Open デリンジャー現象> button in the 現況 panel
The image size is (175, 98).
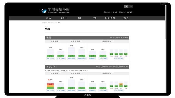[x=103, y=59]
